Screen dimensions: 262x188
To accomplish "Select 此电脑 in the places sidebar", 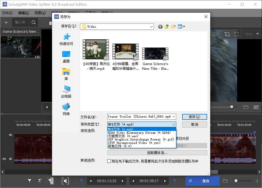I will (x=66, y=92).
